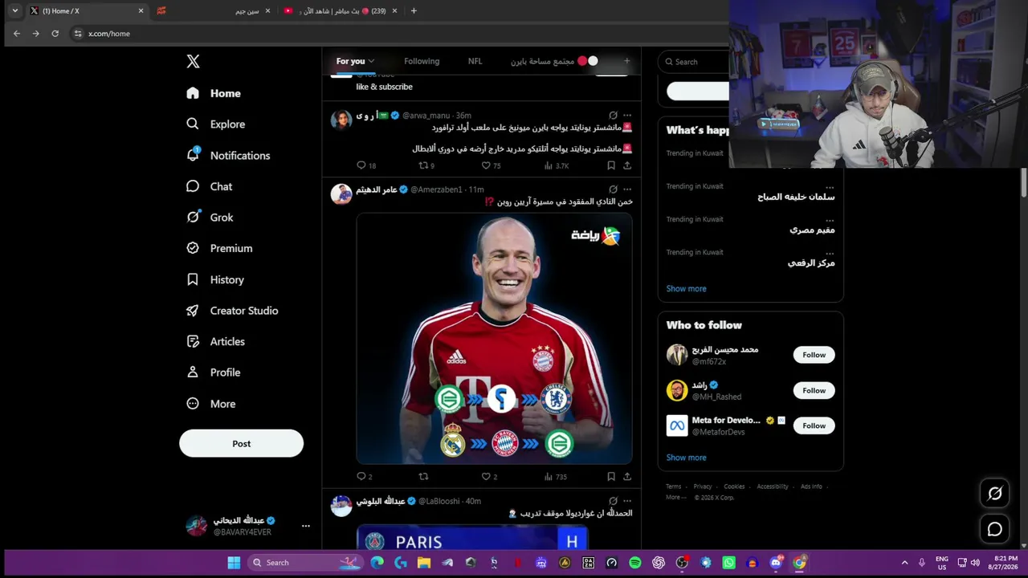
Task: Repost the @Amerzaben1 Robben post
Action: 424,476
